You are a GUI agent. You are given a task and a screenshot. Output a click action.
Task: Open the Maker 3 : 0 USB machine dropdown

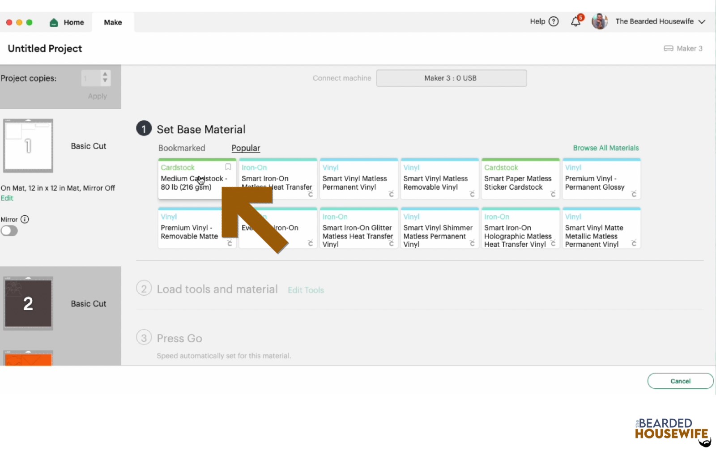coord(451,78)
